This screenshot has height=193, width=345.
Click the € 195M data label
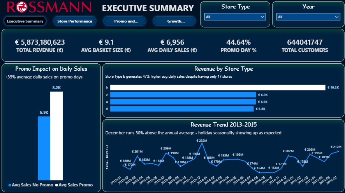coord(238,155)
